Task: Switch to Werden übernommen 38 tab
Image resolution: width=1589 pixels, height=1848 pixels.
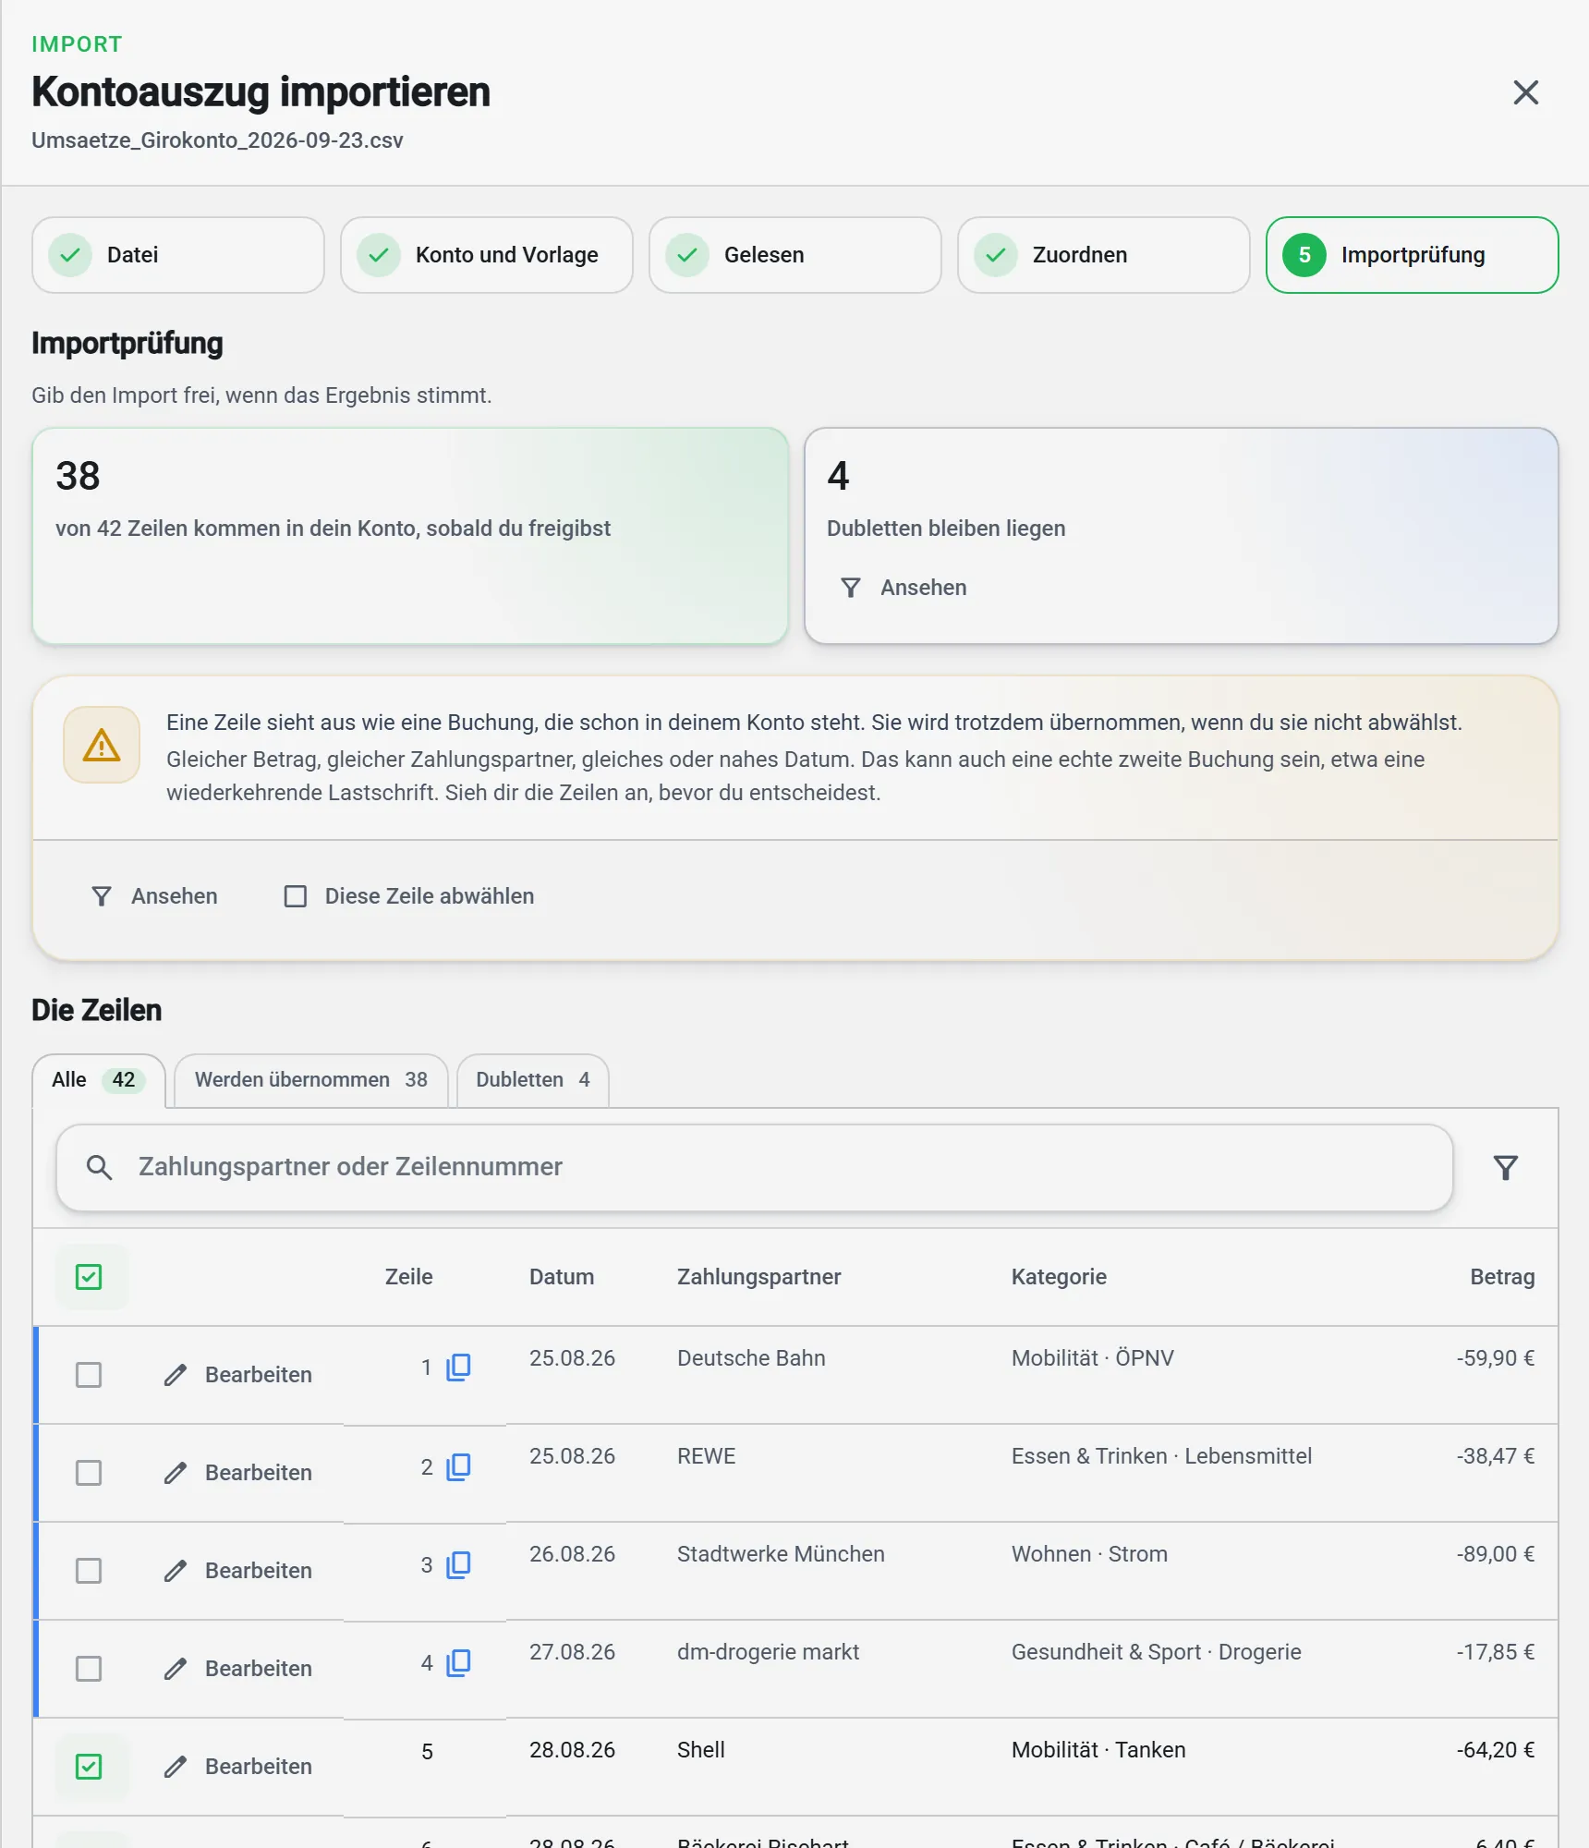Action: (x=311, y=1080)
